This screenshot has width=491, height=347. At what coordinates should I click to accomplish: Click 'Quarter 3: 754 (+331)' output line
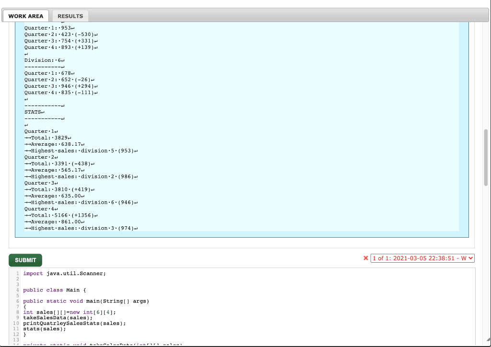coord(61,41)
